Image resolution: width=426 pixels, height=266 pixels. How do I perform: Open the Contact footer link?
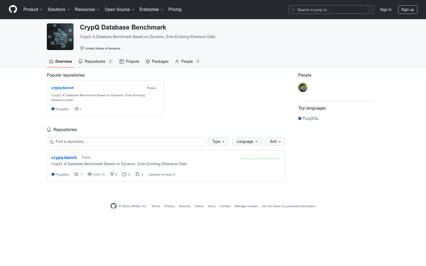point(225,206)
